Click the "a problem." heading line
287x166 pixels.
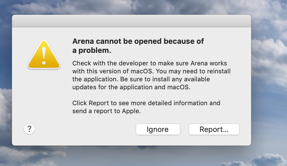[91, 51]
